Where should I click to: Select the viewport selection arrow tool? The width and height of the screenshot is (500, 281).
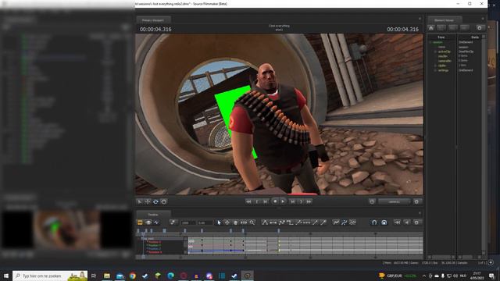139,201
